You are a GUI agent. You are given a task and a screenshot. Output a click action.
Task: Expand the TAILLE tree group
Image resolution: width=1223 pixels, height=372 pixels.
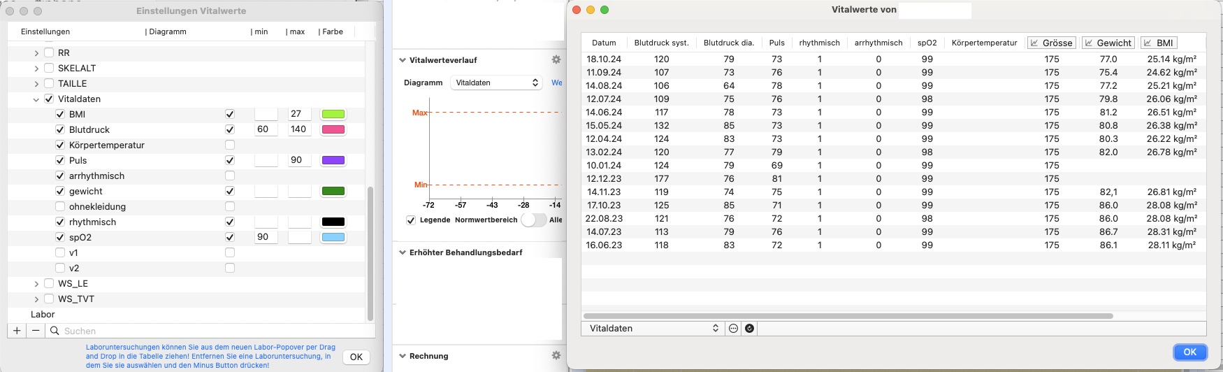point(36,83)
